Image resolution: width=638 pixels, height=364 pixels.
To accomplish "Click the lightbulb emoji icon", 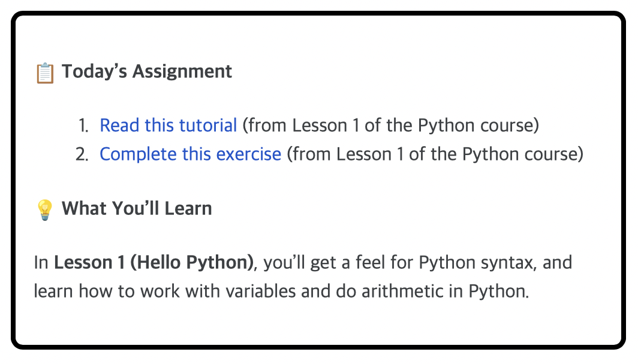I will pos(45,210).
